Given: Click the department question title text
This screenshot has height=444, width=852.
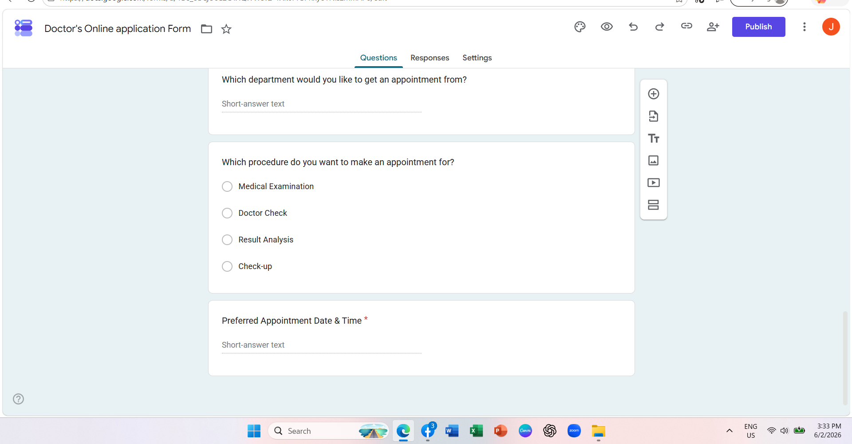Looking at the screenshot, I should [344, 79].
